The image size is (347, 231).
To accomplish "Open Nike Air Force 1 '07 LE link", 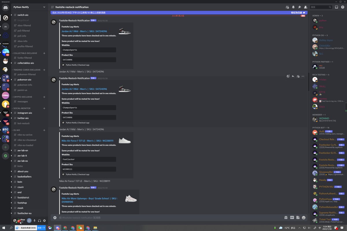I will (87, 141).
